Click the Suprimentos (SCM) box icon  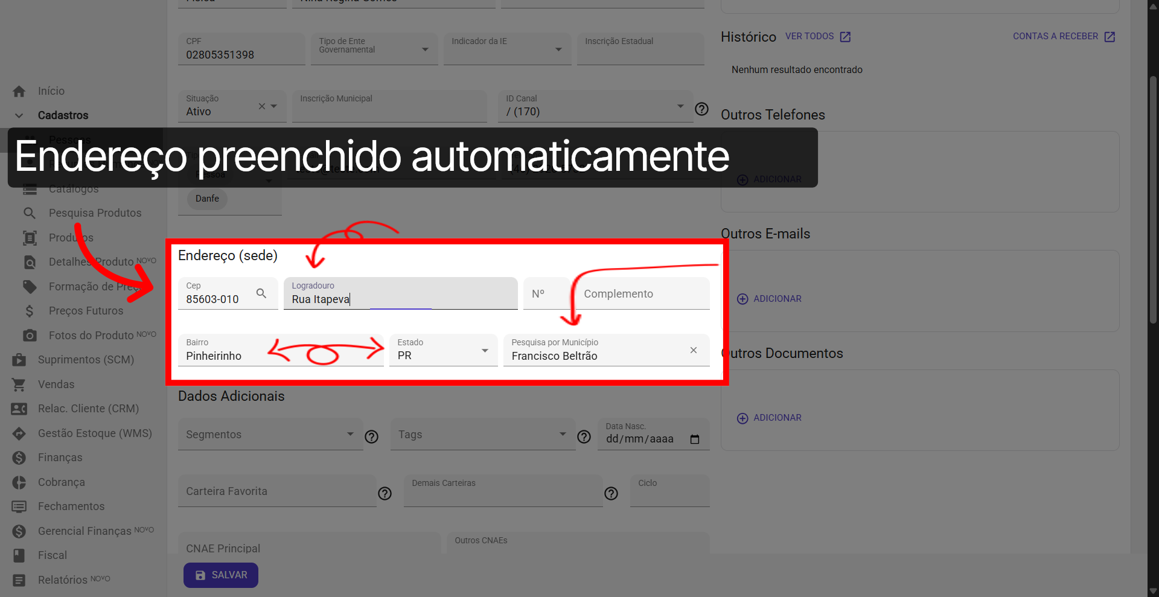click(x=19, y=360)
